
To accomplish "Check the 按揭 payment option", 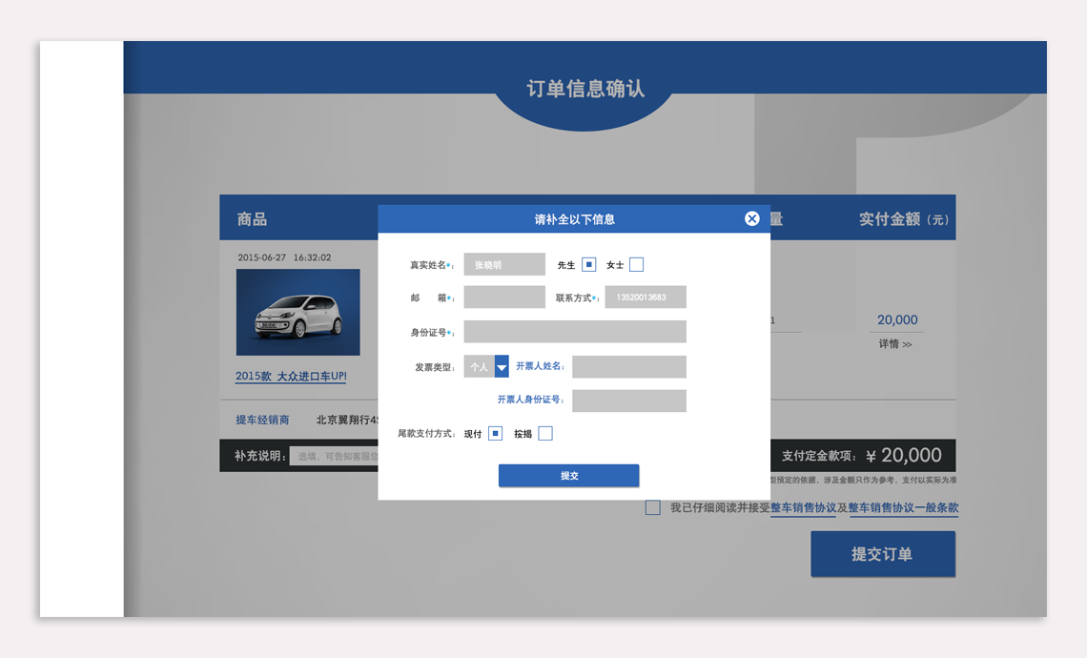I will click(x=544, y=434).
